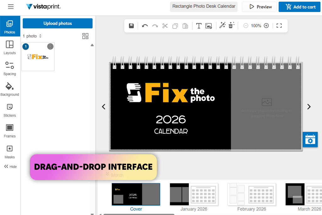Click the save project icon

click(131, 26)
